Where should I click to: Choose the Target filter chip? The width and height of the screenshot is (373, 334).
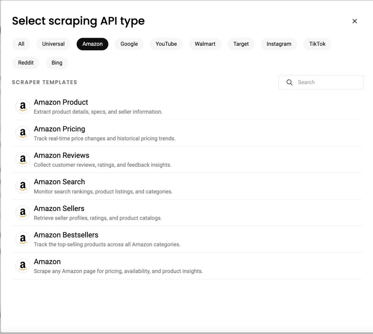click(x=241, y=44)
